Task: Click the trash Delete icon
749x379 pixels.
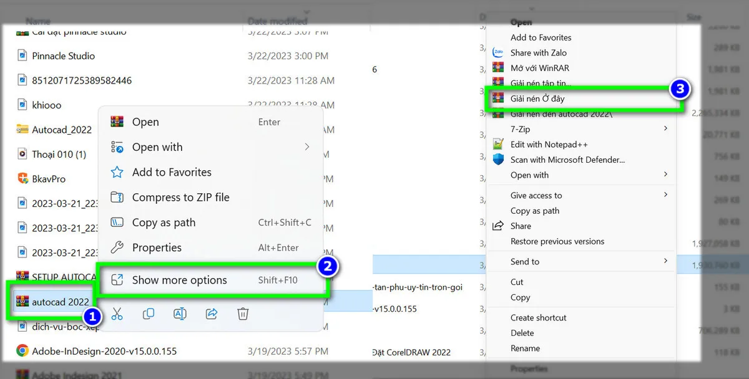Action: coord(242,314)
